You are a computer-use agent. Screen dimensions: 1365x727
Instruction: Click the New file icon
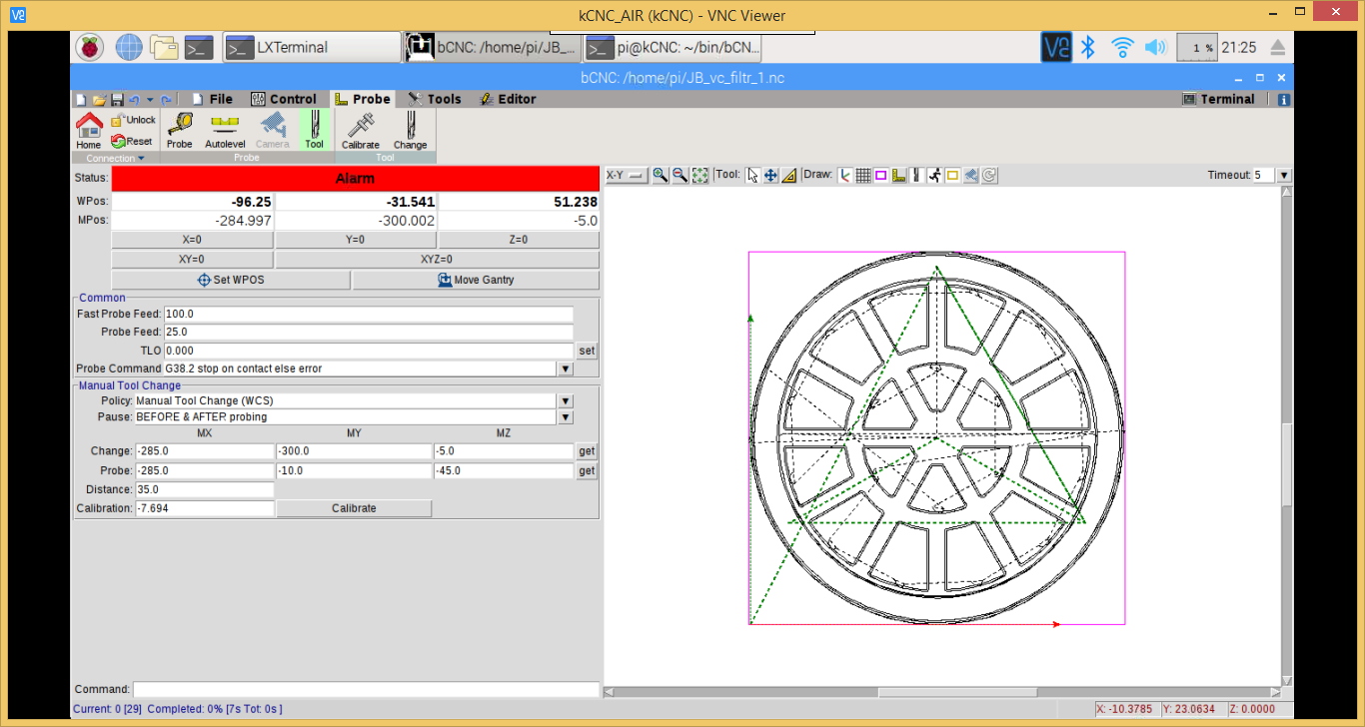[x=81, y=100]
